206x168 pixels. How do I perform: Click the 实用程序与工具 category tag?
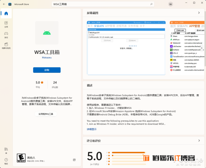click(46, 114)
